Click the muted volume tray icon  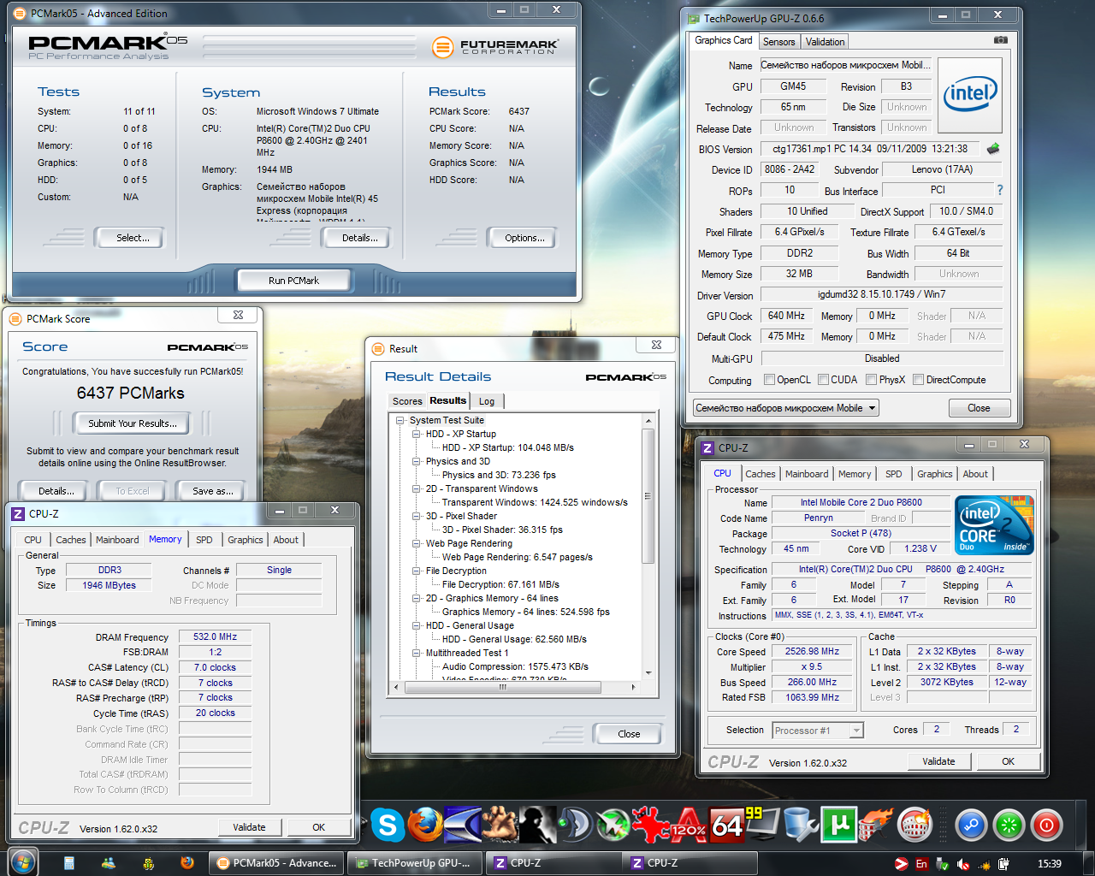[963, 864]
